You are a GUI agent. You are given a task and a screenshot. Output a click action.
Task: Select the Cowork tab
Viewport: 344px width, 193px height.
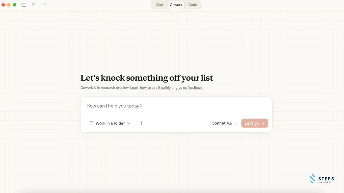176,5
